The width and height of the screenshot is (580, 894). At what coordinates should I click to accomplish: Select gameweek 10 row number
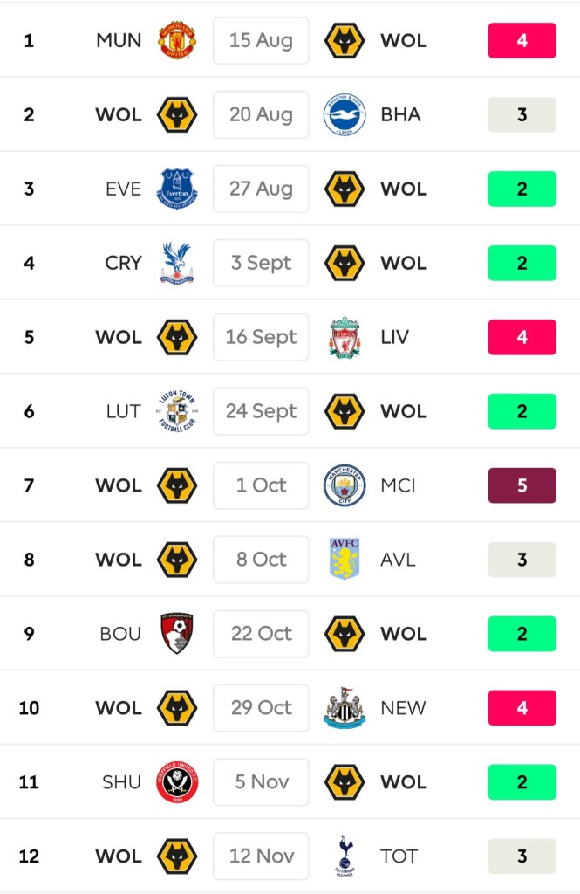coord(29,708)
